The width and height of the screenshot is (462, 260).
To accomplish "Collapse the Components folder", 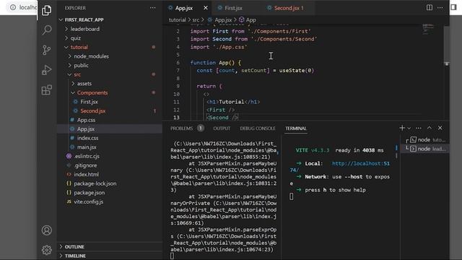I will click(92, 92).
